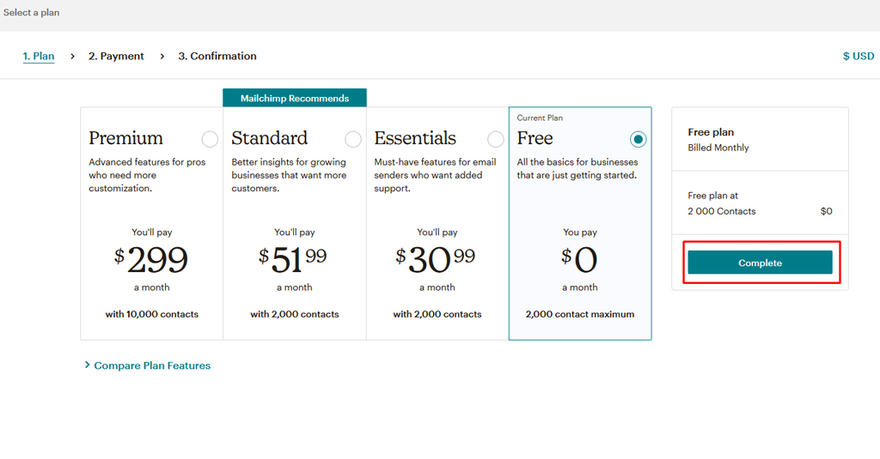
Task: Click the $51.99 Standard plan price
Action: [x=294, y=257]
